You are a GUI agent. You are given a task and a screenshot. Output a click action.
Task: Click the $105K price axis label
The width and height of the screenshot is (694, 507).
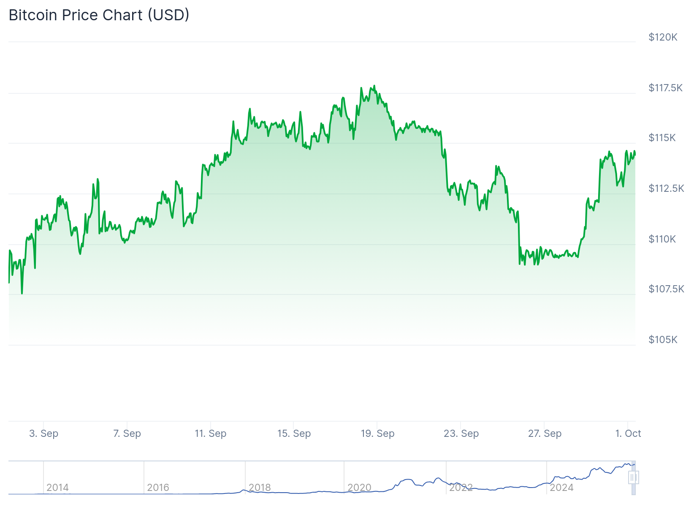pos(663,340)
